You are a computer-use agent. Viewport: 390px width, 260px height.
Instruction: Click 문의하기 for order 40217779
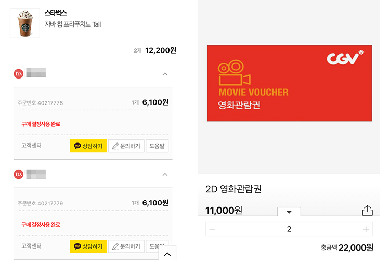pyautogui.click(x=126, y=246)
